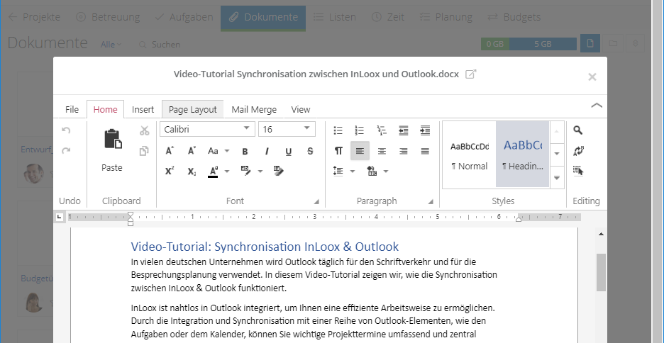Increase paragraph indent
664x343 pixels.
425,130
